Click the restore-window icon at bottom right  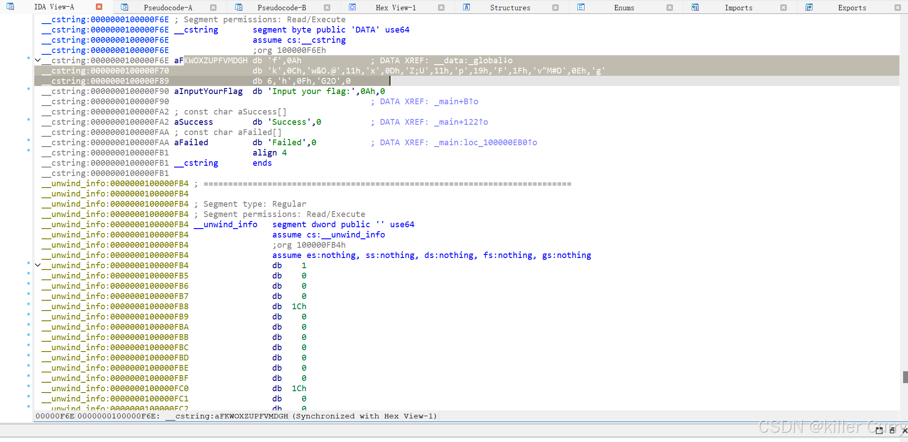(878, 430)
